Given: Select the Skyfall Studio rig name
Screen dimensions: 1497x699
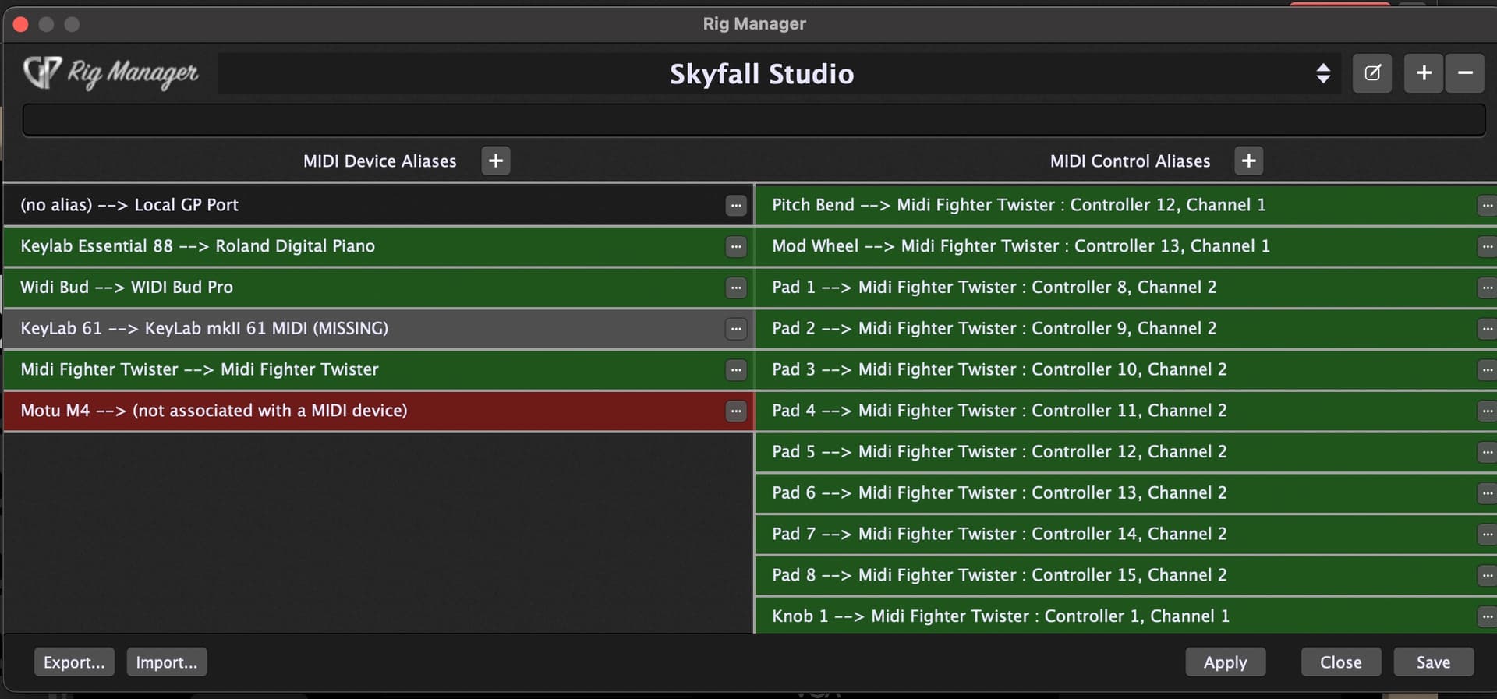Looking at the screenshot, I should coord(762,74).
